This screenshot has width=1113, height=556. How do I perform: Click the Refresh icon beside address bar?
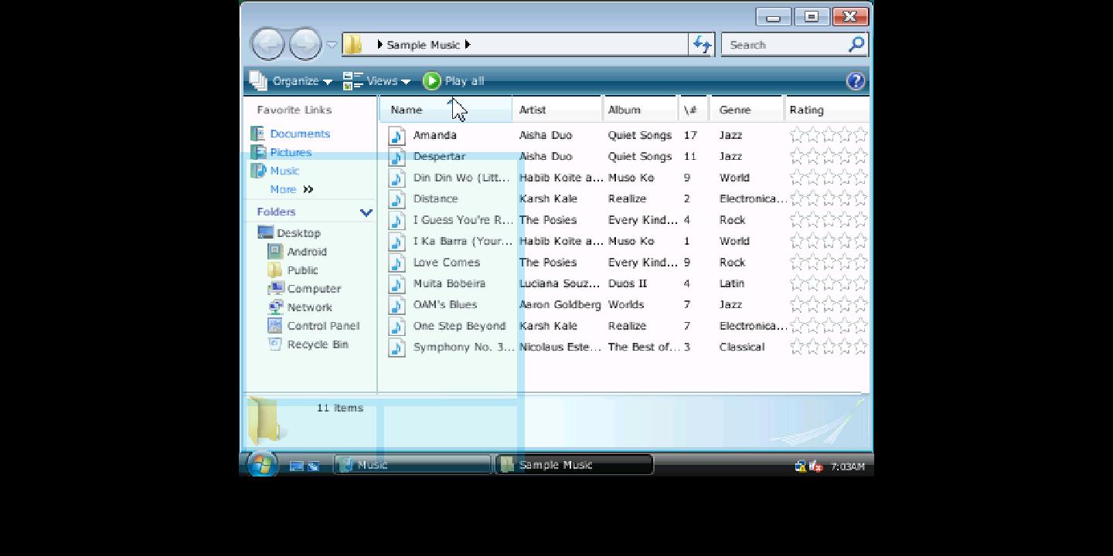pyautogui.click(x=702, y=45)
